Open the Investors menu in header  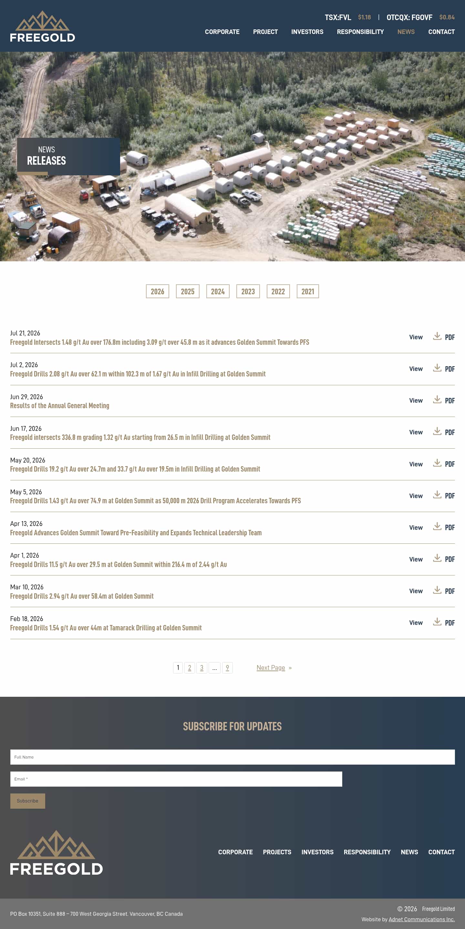(307, 32)
